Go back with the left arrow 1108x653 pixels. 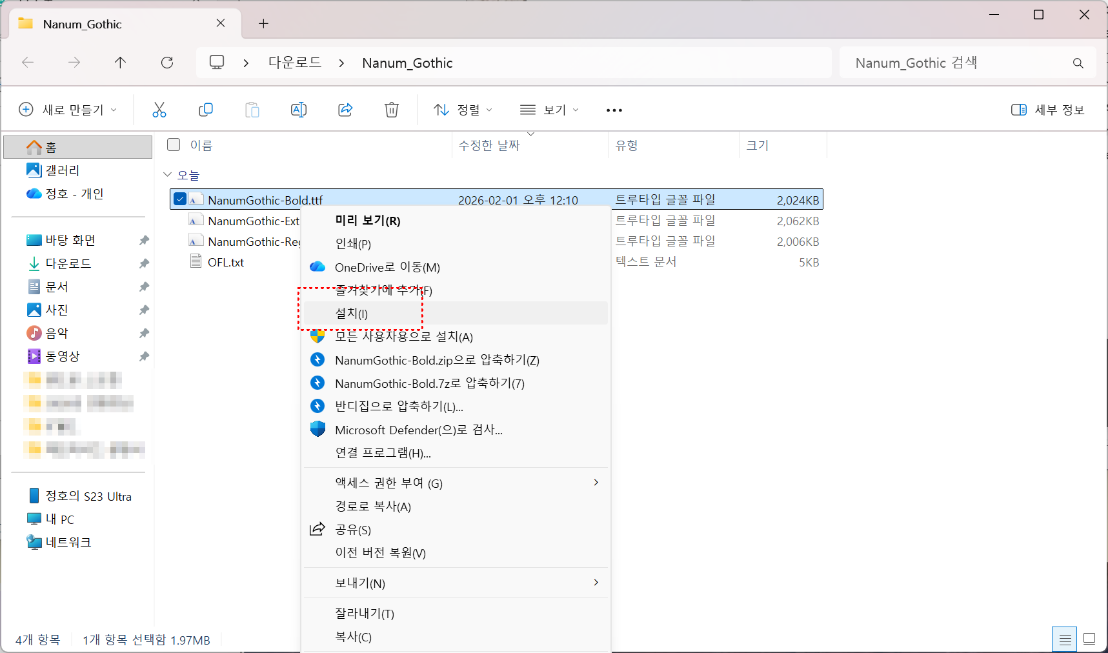[28, 63]
